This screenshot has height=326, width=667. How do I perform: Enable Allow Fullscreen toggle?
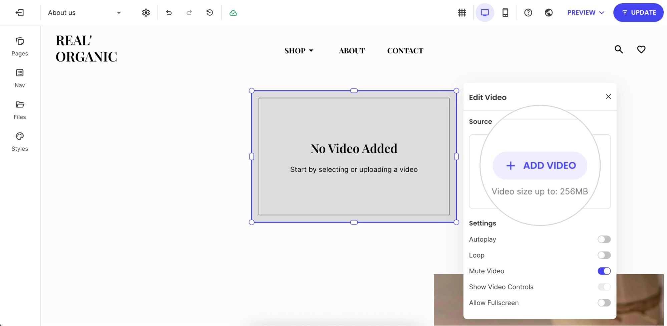(604, 303)
